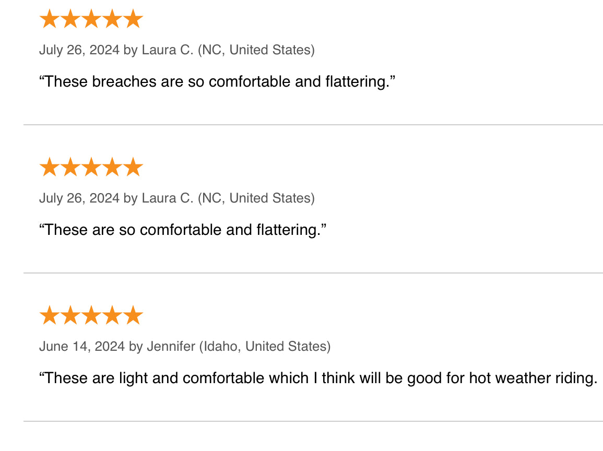Click 'These are so comfortable and flattering' text
Screen dimensions: 603x451
coord(183,230)
